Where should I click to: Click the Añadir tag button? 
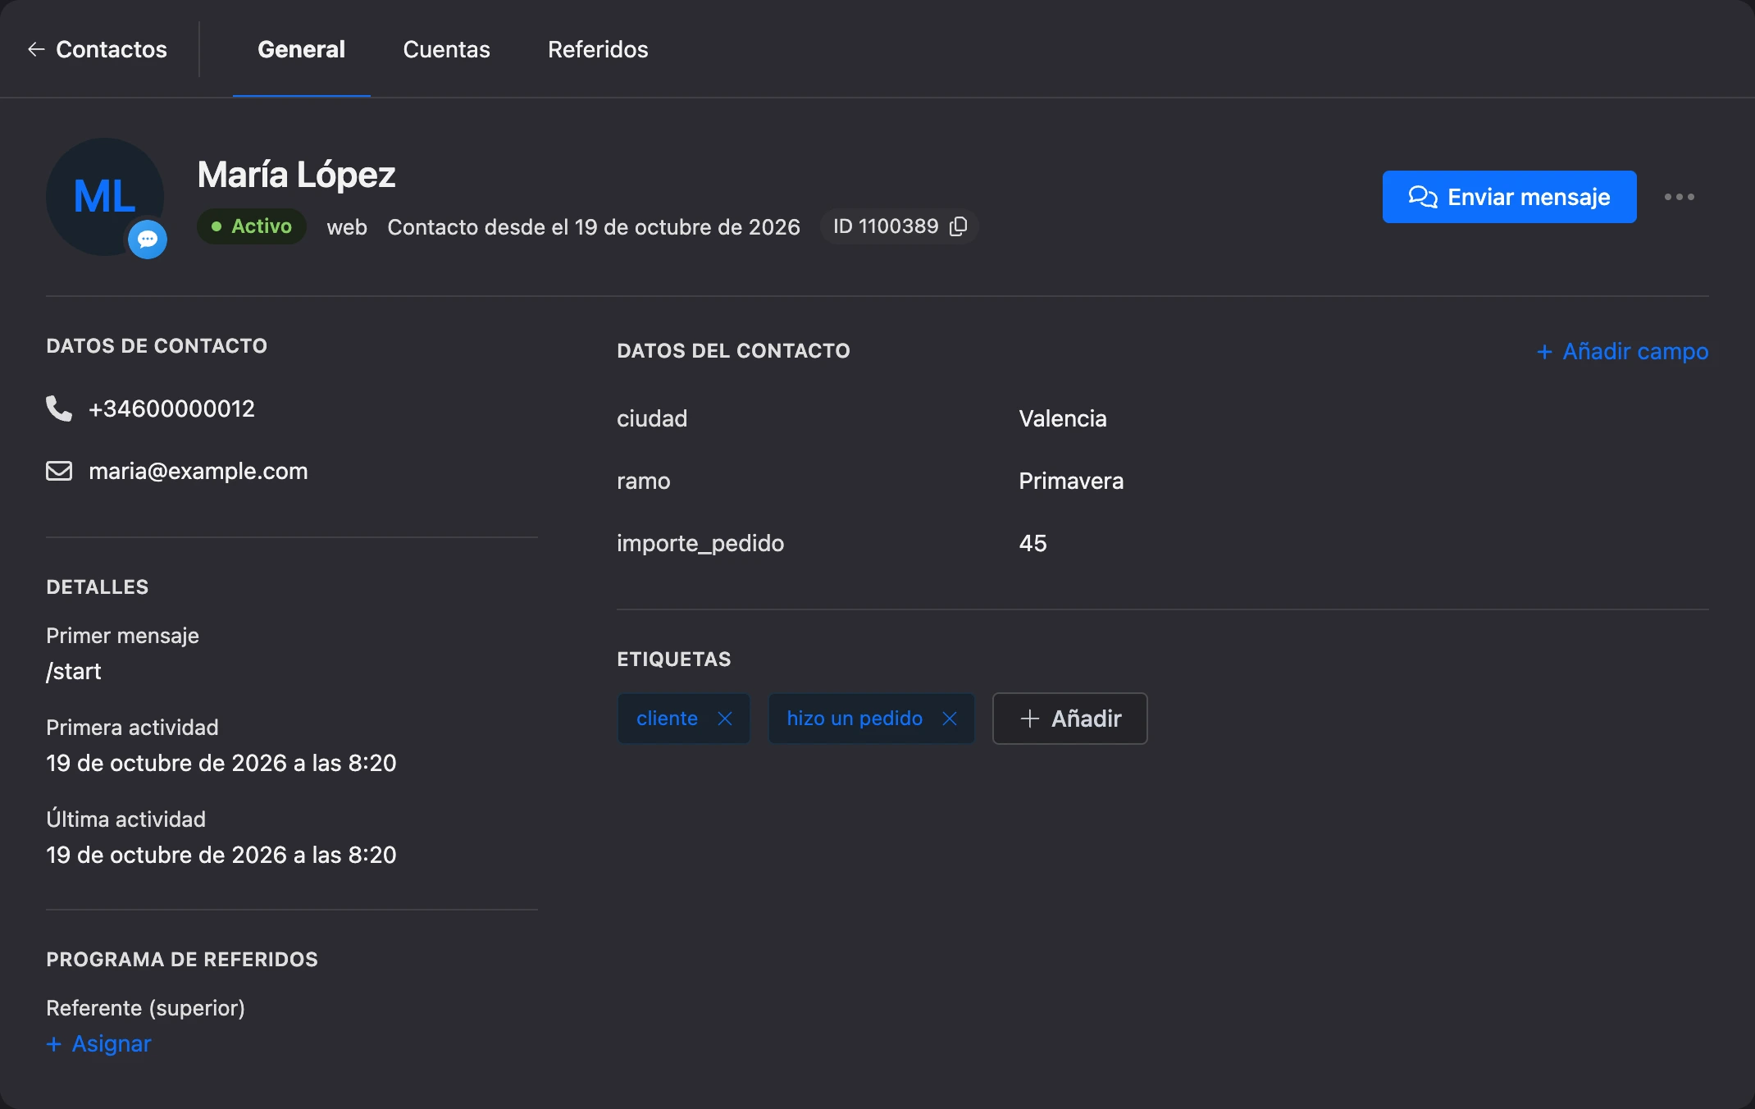pyautogui.click(x=1069, y=719)
